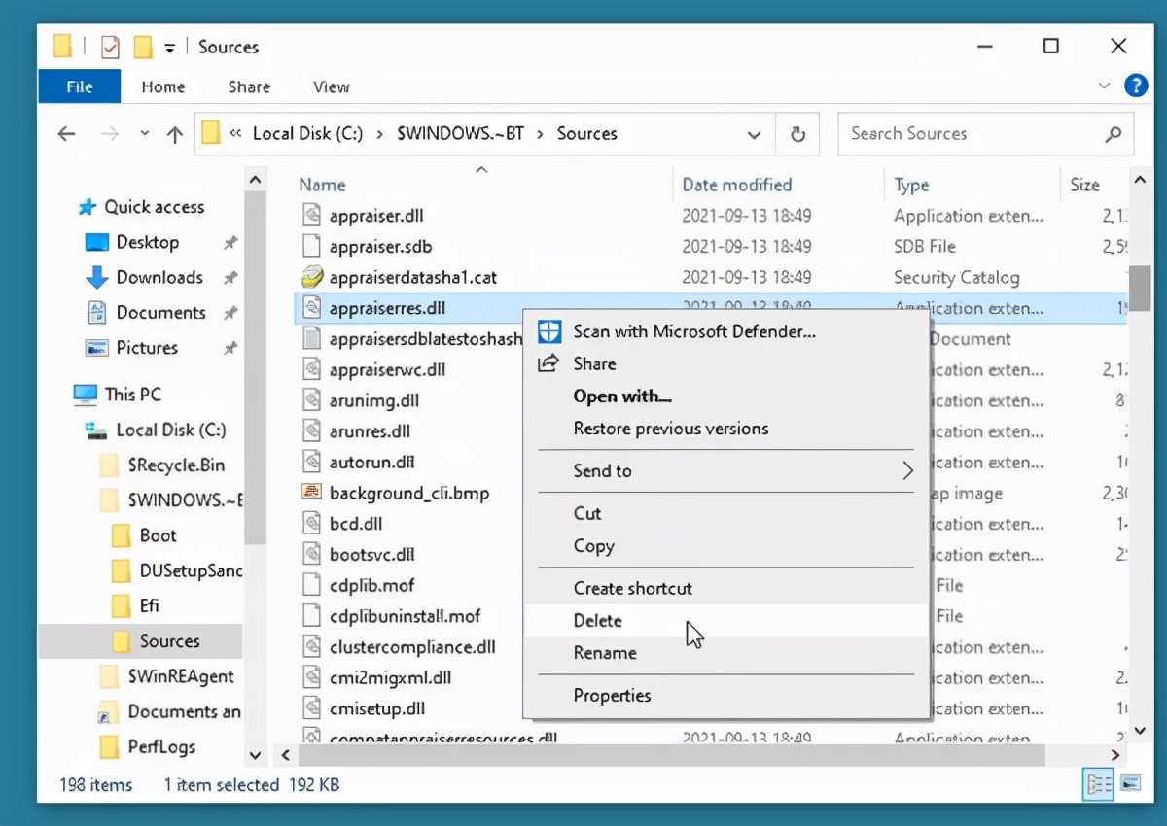Select Rename in the context menu
Image resolution: width=1167 pixels, height=826 pixels.
click(604, 653)
